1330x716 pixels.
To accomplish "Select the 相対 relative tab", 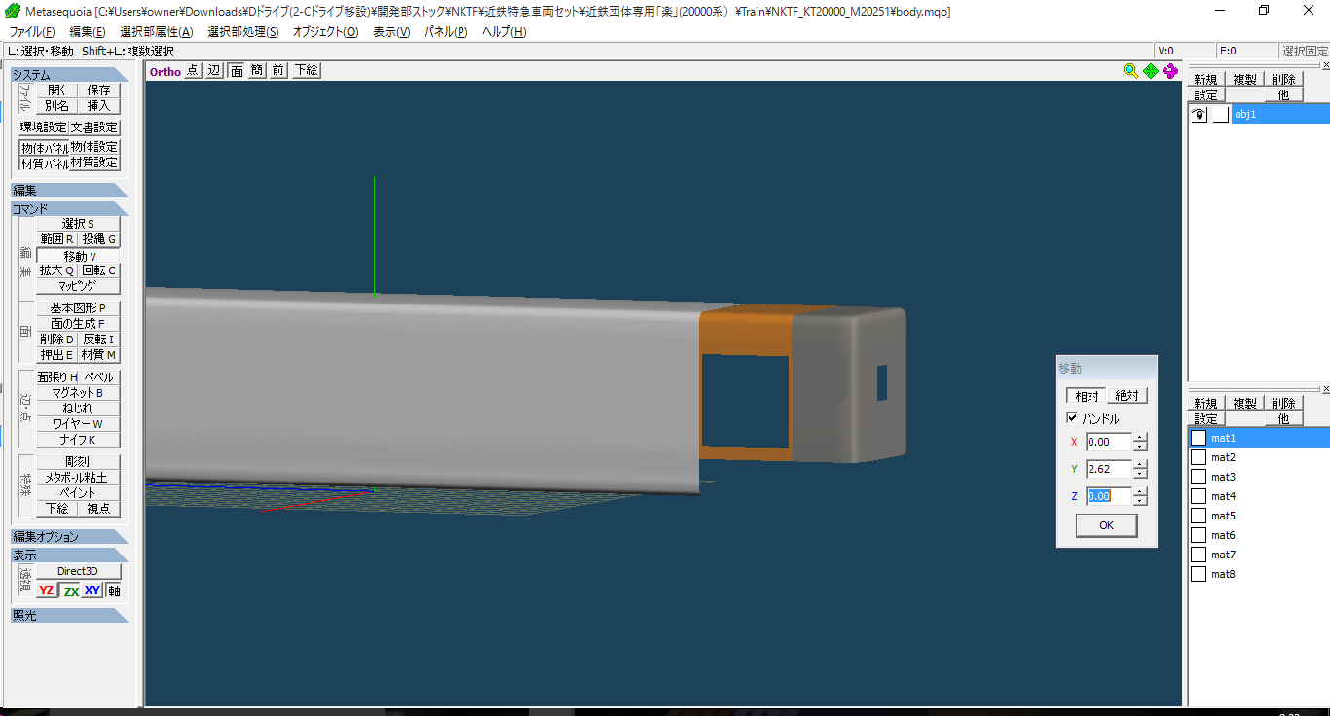I will click(x=1087, y=396).
